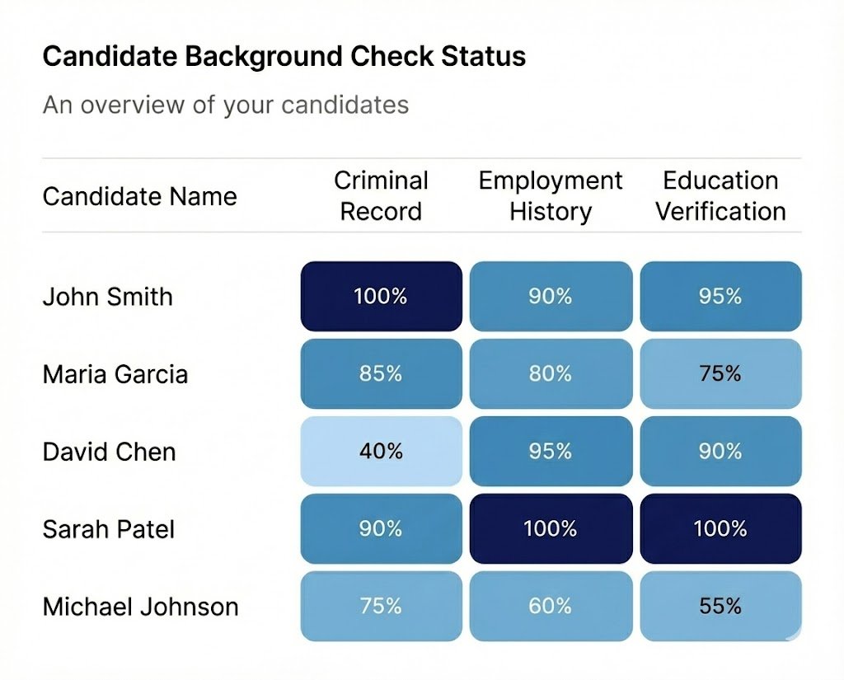844x680 pixels.
Task: Select the David Chen candidate name
Action: (x=109, y=452)
